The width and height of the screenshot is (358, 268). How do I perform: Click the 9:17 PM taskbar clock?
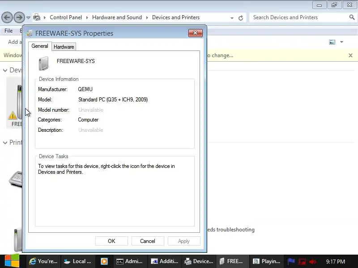(x=335, y=261)
